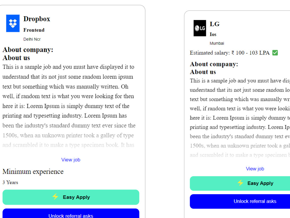Open View job link on Dropbox card
This screenshot has width=290, height=218.
(x=71, y=160)
